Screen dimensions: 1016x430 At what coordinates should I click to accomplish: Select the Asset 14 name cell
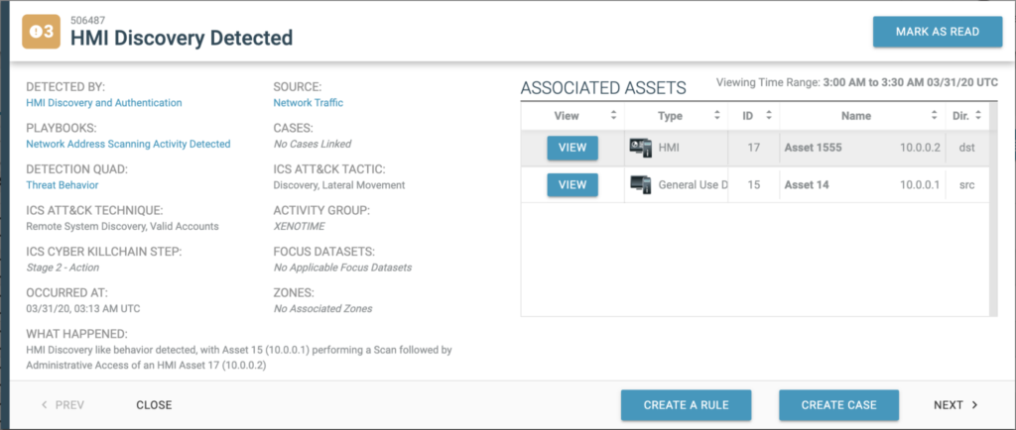pos(807,185)
